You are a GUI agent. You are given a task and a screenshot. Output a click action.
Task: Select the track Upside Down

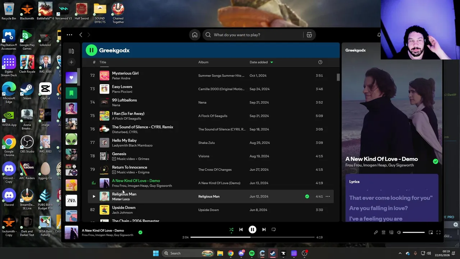pyautogui.click(x=124, y=208)
